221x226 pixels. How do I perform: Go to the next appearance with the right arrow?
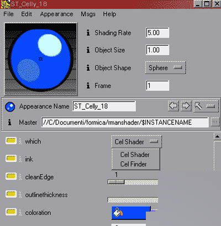click(186, 106)
